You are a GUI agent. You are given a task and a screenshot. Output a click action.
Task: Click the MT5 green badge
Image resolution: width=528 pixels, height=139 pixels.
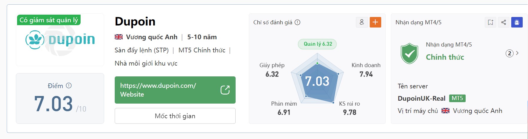[x=457, y=98]
